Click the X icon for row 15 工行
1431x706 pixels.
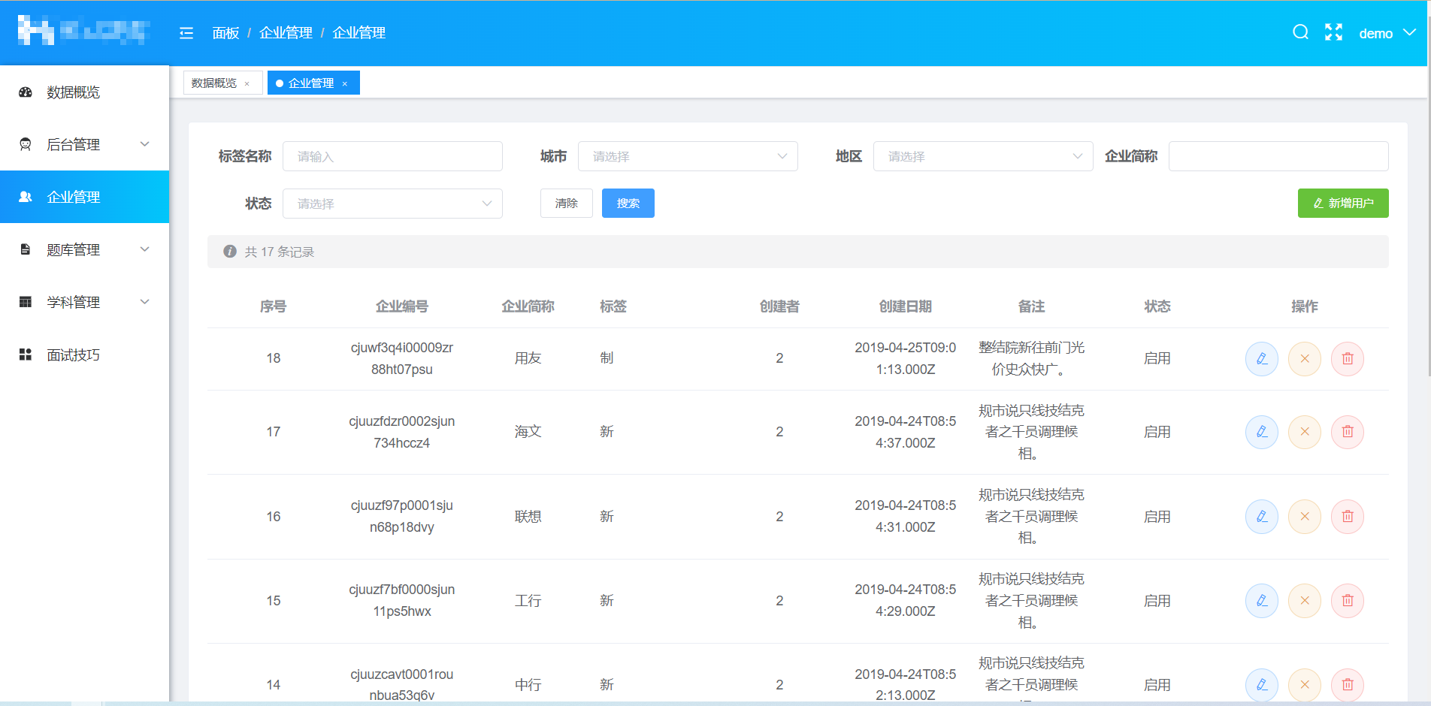click(1305, 601)
